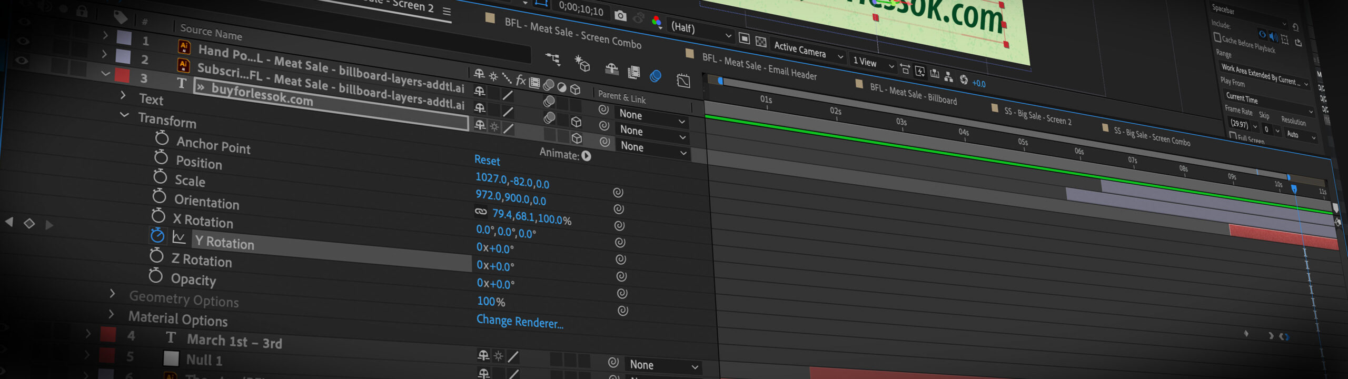The image size is (1348, 379).
Task: Click Change Renderer link
Action: (x=519, y=321)
